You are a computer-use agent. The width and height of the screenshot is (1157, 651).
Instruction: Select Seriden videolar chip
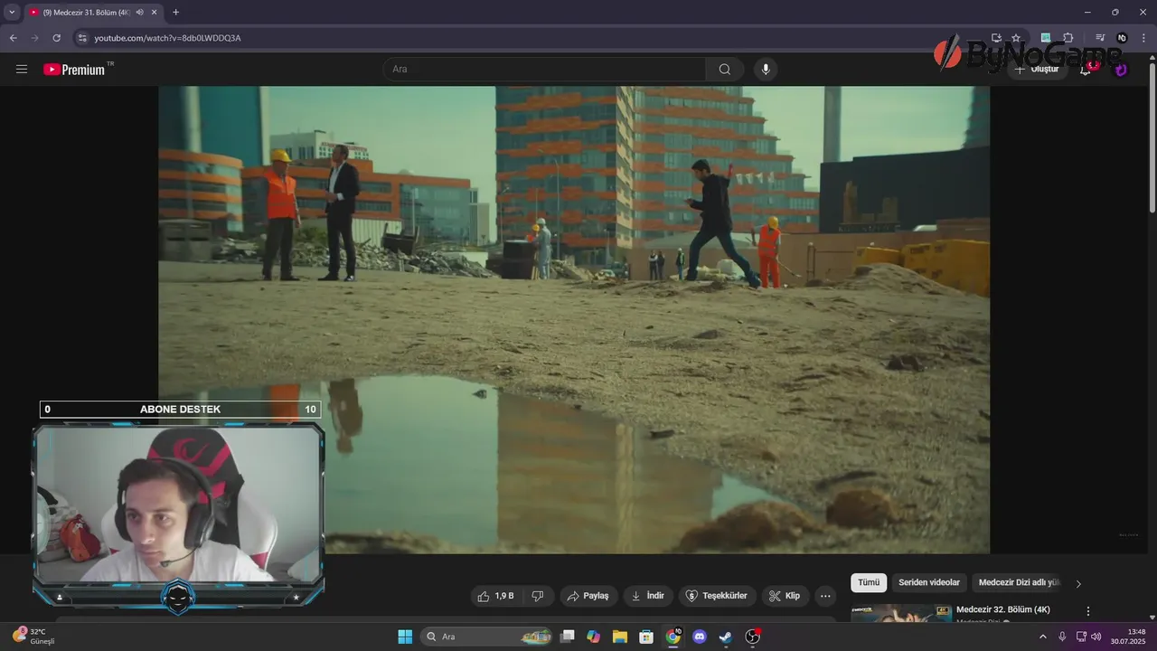coord(929,583)
